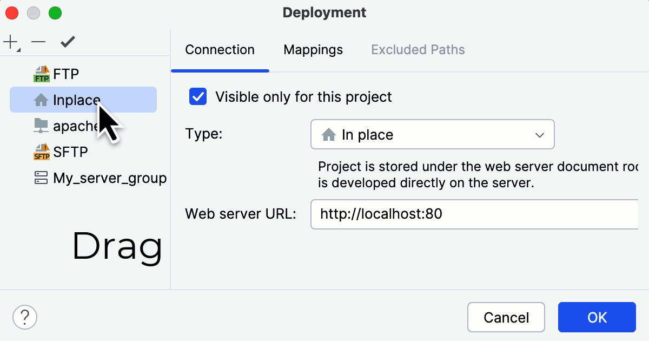Dismiss the dialog with Cancel
This screenshot has height=341, width=649.
[506, 317]
